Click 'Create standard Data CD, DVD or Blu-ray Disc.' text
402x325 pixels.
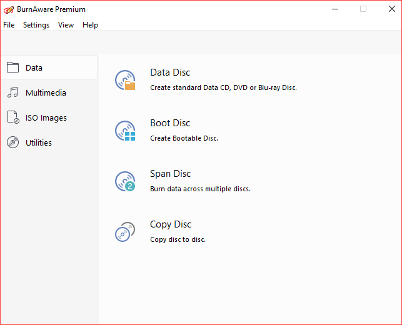(x=224, y=87)
